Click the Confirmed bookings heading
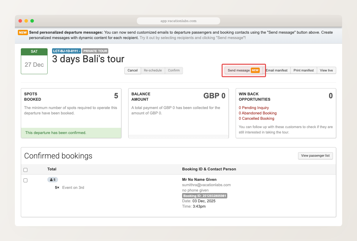 tap(58, 156)
